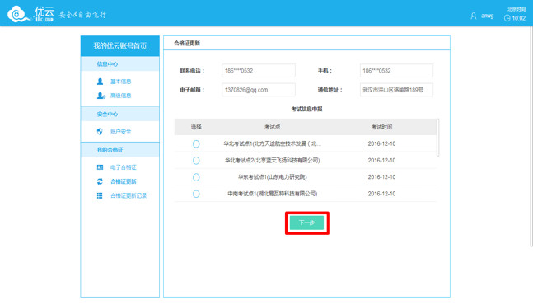
Task: Click the 电子邮箱 input field
Action: pyautogui.click(x=259, y=90)
